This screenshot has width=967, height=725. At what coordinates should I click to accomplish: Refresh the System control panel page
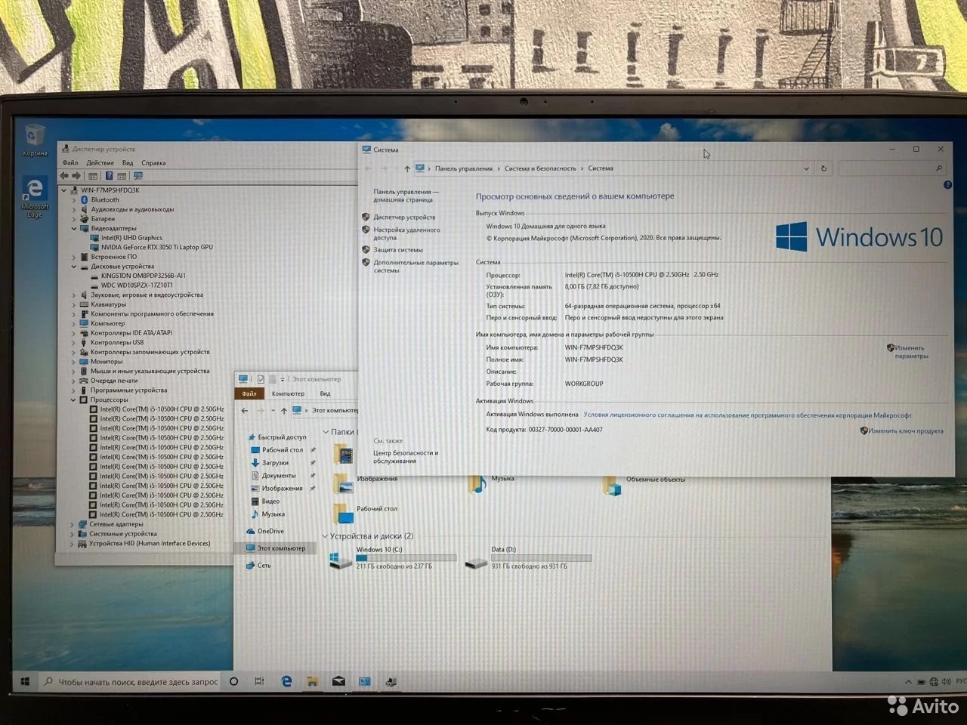point(823,168)
